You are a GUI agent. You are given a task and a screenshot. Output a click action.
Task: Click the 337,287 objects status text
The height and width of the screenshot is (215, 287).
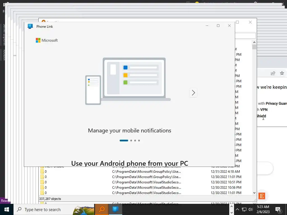pyautogui.click(x=50, y=199)
